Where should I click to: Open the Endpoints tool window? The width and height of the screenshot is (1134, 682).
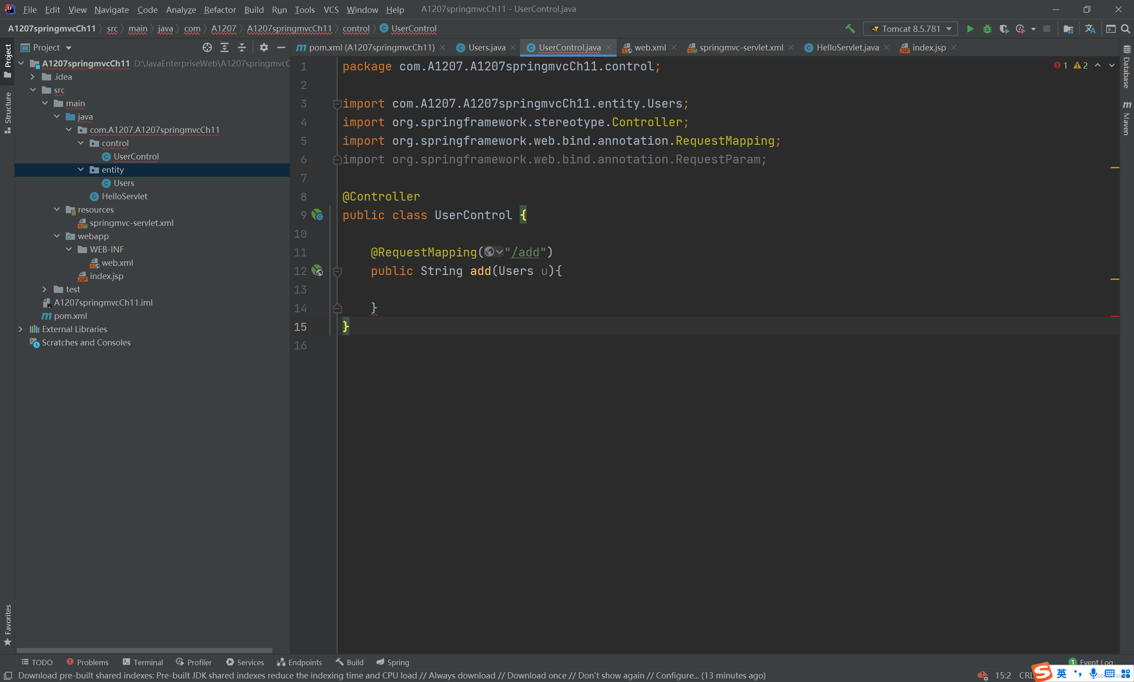(299, 662)
